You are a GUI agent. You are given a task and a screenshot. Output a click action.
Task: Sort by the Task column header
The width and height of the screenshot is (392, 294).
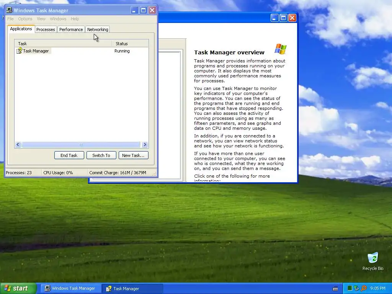coord(63,44)
